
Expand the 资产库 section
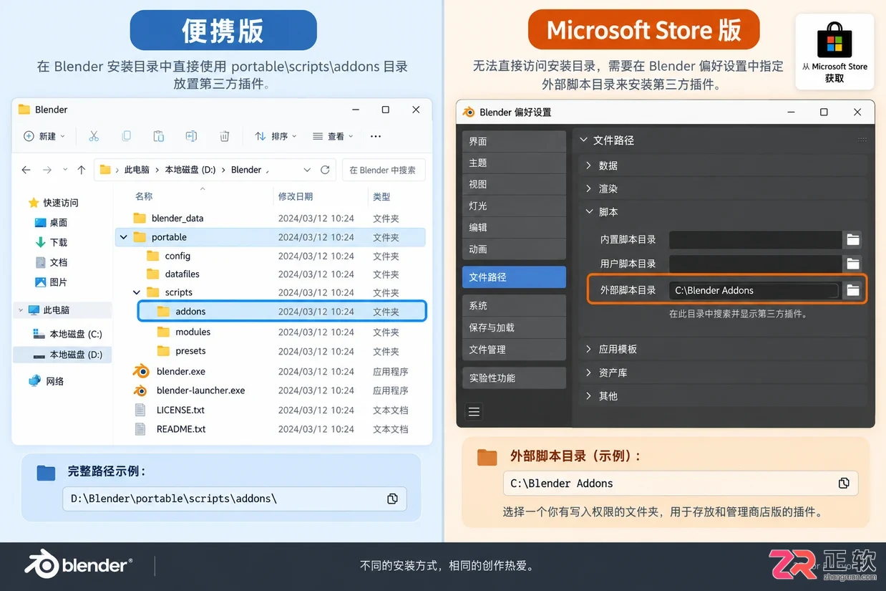click(x=589, y=373)
